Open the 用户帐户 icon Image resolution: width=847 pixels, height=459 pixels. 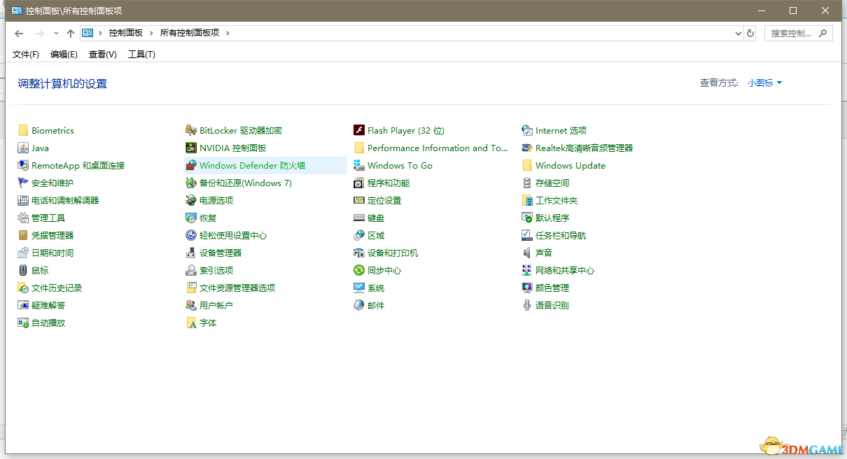tap(191, 305)
